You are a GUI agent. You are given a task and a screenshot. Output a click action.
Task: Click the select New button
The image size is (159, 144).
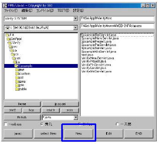pyautogui.click(x=48, y=134)
